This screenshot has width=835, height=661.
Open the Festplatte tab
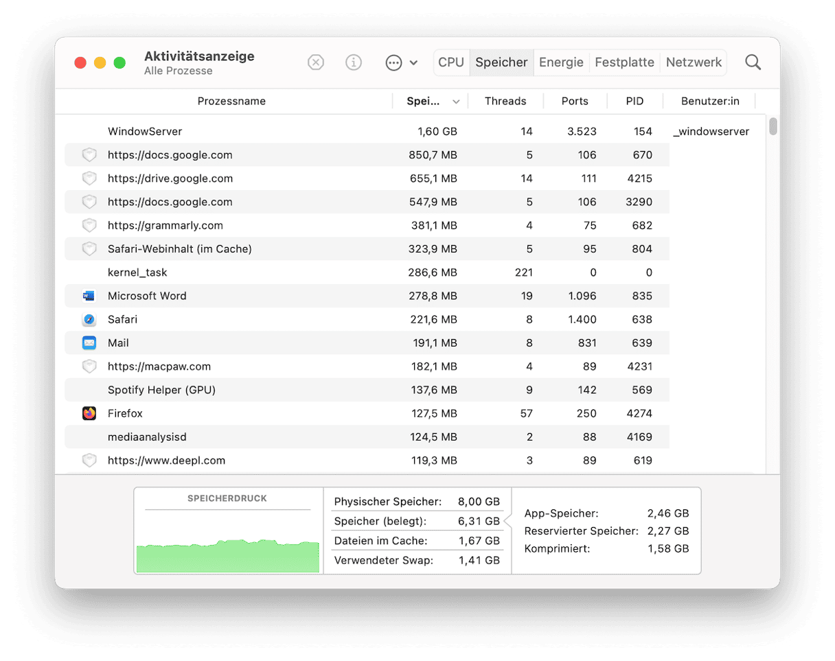624,62
